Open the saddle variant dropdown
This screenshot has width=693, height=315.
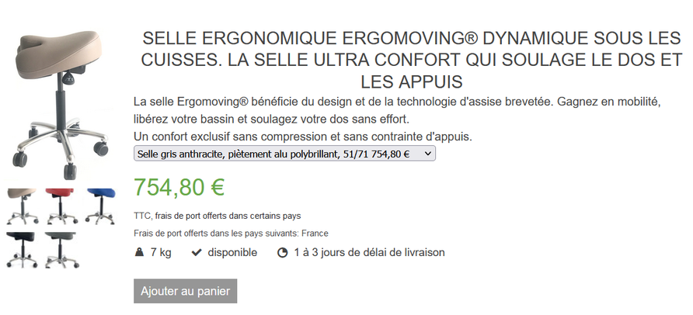click(x=284, y=154)
